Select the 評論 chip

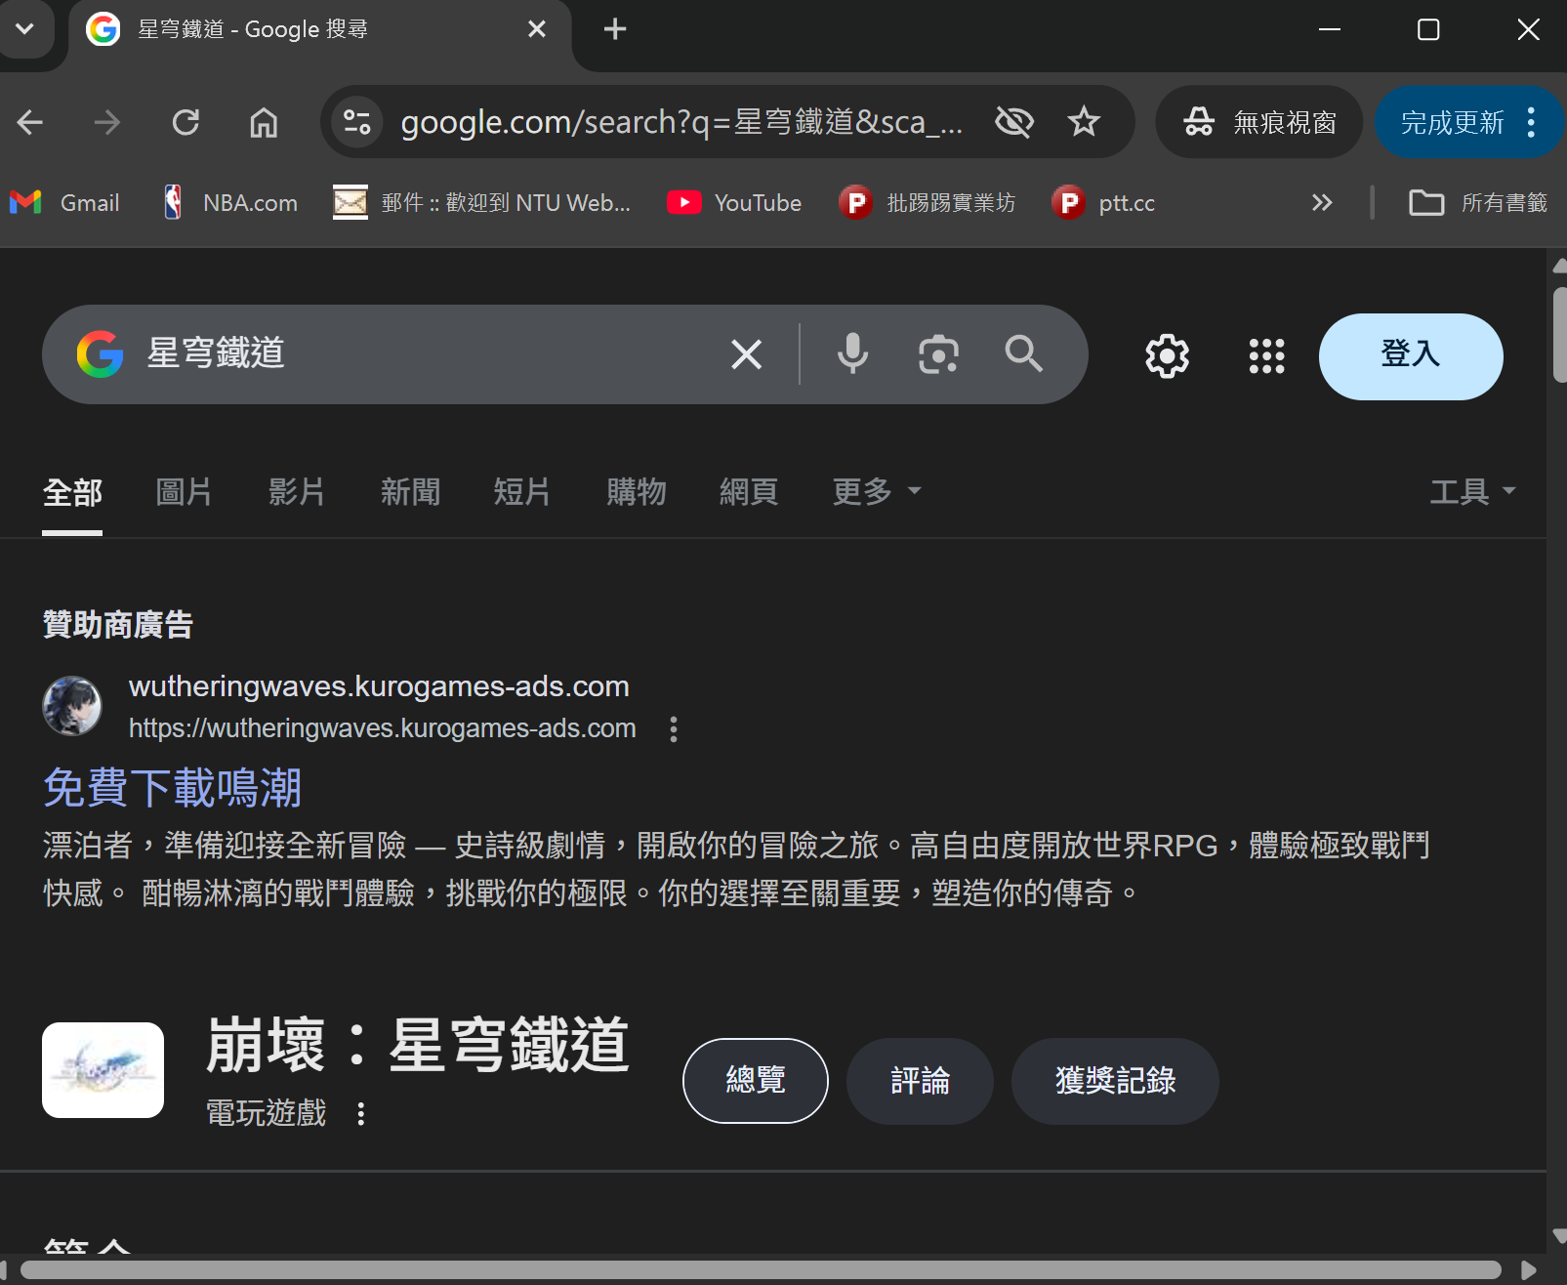(920, 1081)
